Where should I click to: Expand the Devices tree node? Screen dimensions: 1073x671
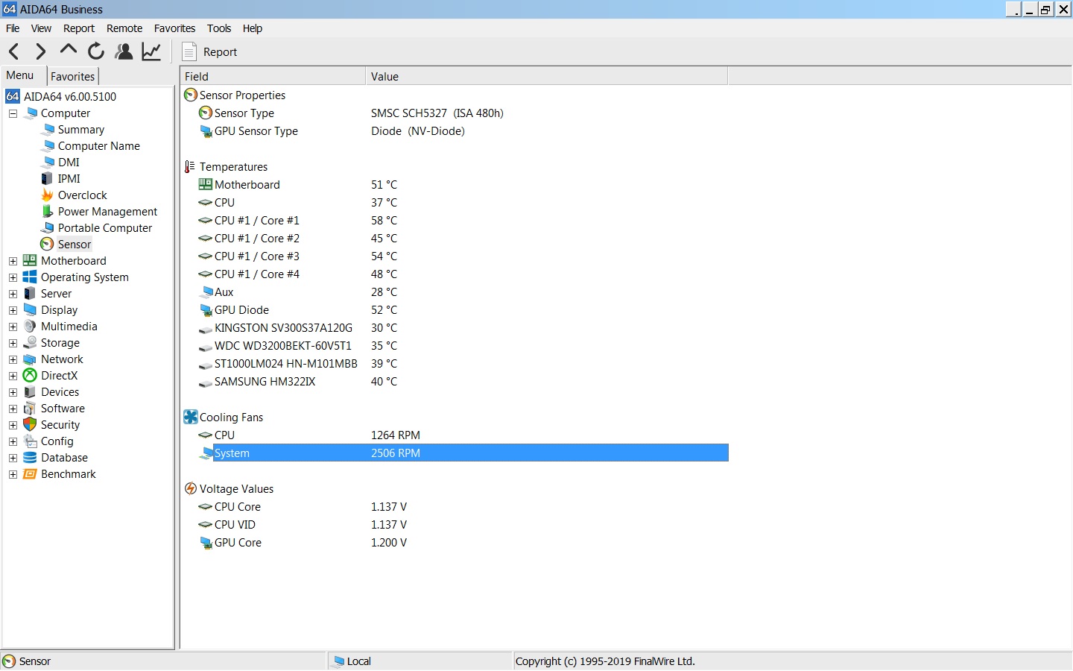coord(13,392)
